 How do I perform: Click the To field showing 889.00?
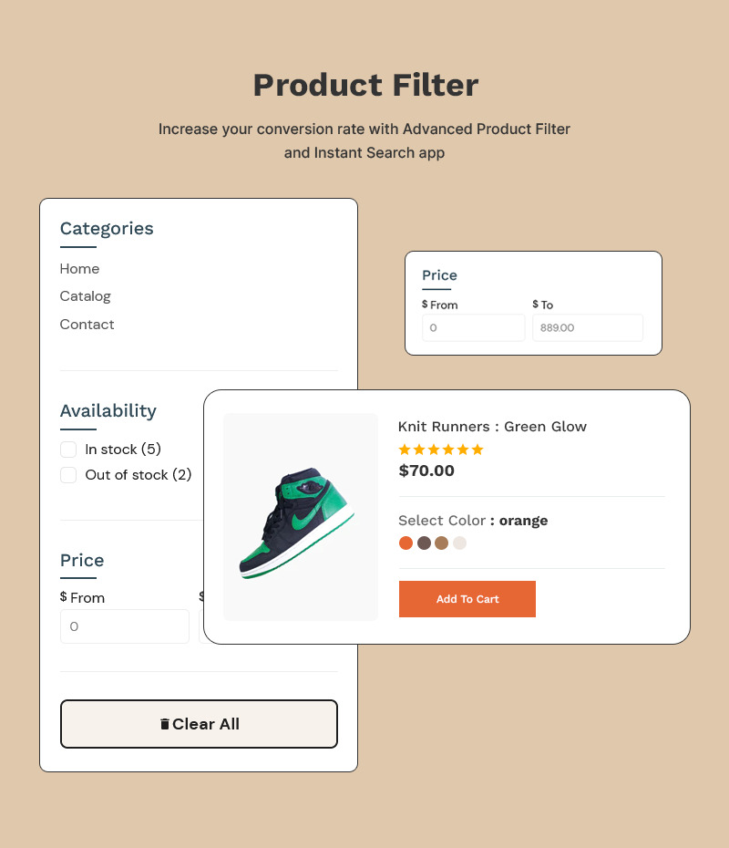(x=587, y=327)
